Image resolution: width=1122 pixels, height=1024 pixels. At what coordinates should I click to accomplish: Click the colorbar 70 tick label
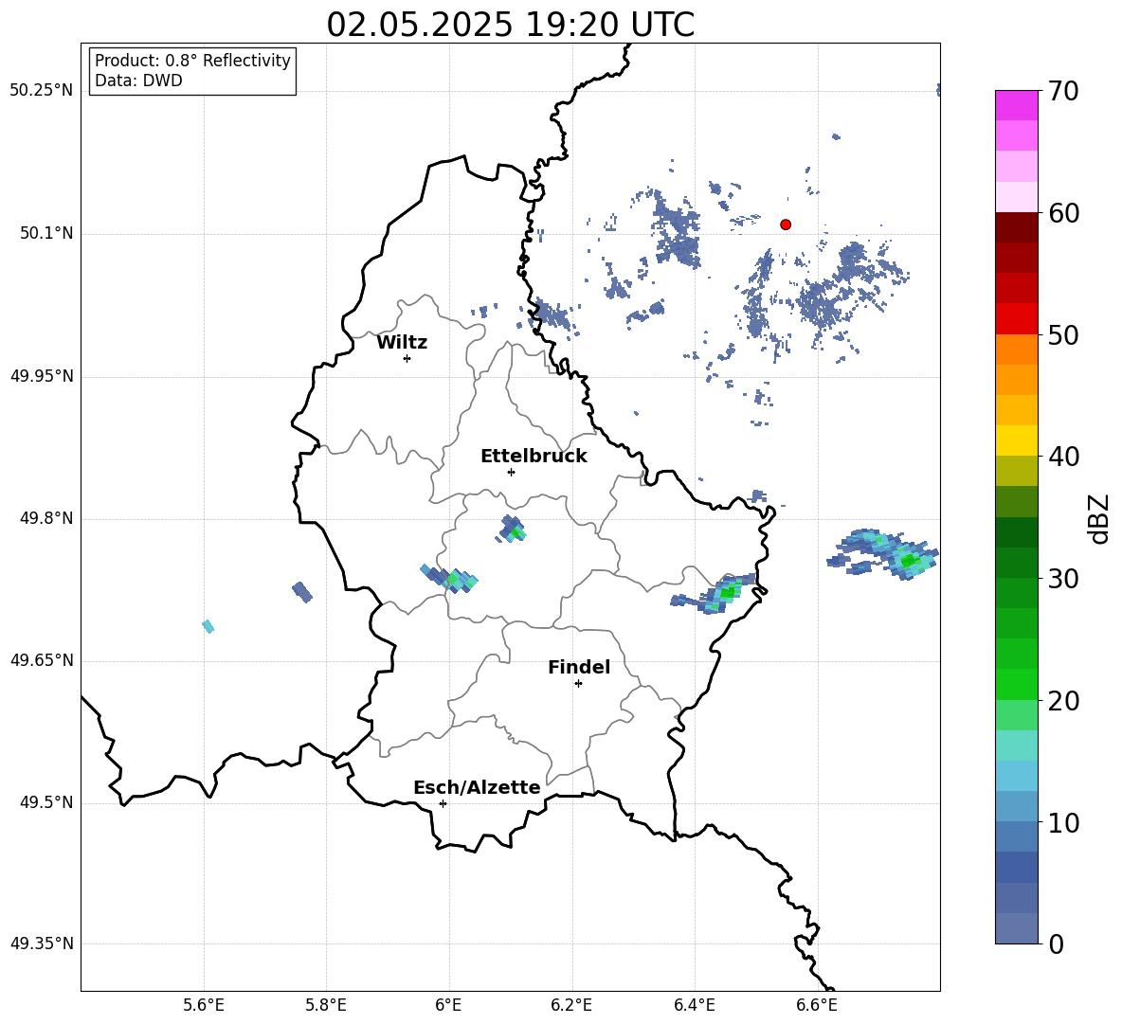1064,91
